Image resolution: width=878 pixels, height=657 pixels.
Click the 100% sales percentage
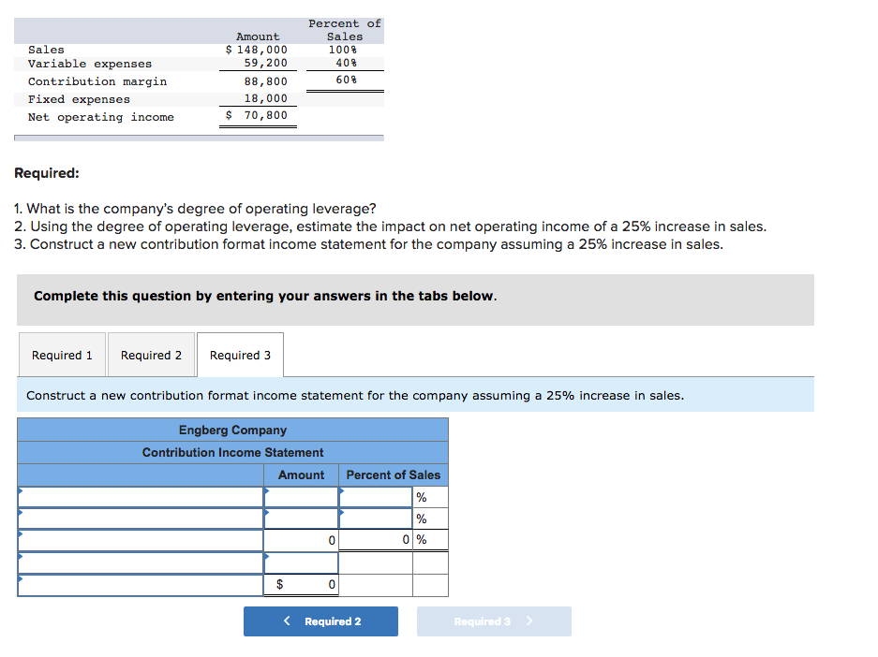[x=343, y=50]
